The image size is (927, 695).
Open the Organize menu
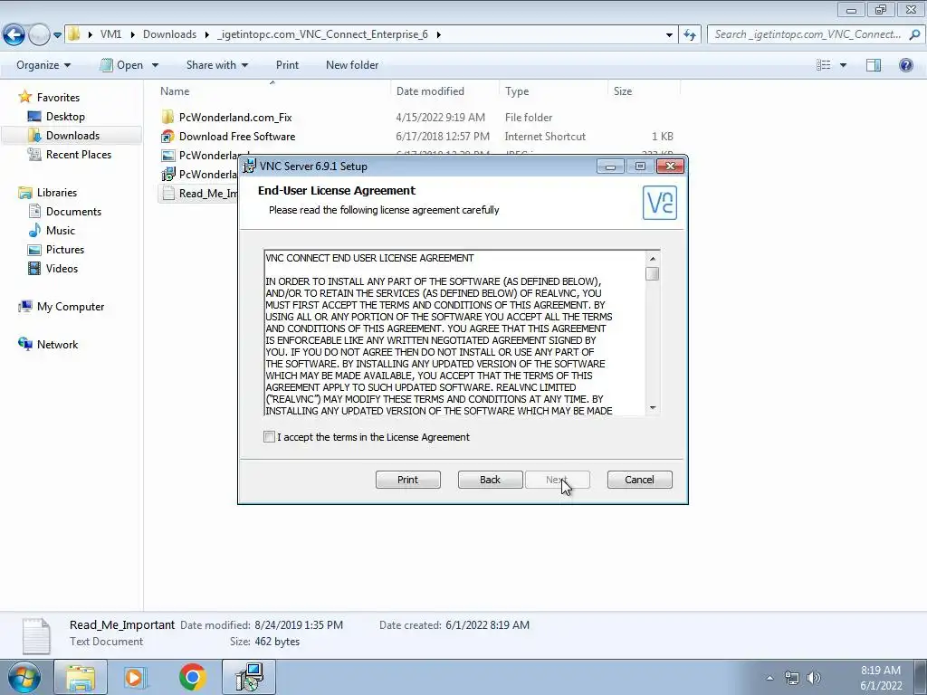43,65
